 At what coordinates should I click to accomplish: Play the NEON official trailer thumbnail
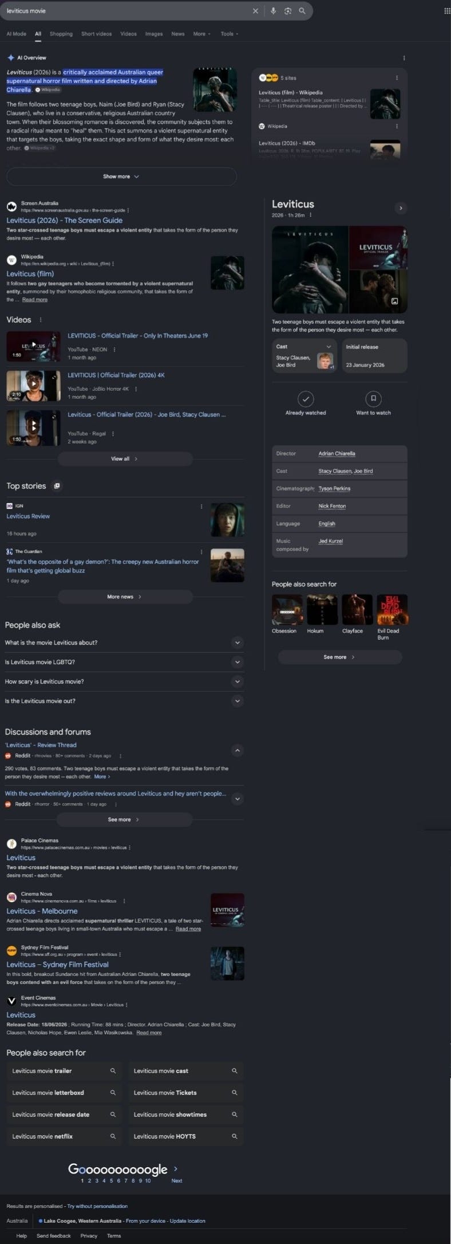(x=33, y=347)
